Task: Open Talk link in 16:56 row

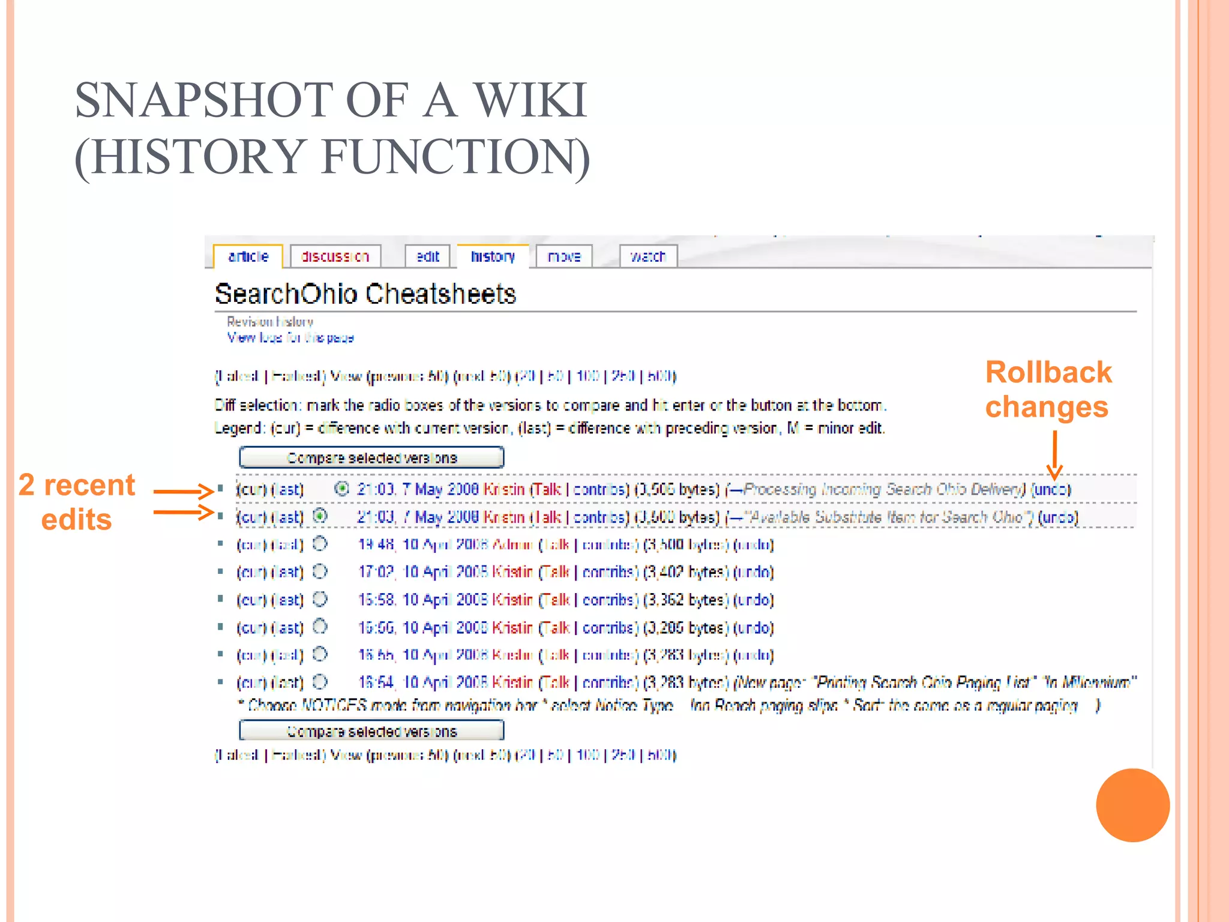Action: point(556,627)
